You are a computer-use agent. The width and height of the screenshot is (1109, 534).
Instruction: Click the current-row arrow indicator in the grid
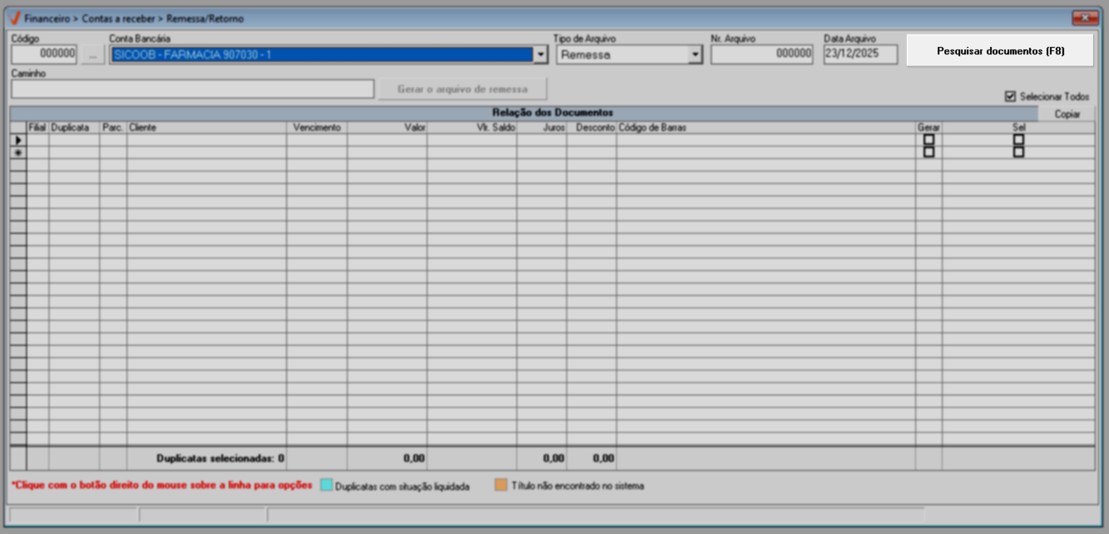coord(18,140)
